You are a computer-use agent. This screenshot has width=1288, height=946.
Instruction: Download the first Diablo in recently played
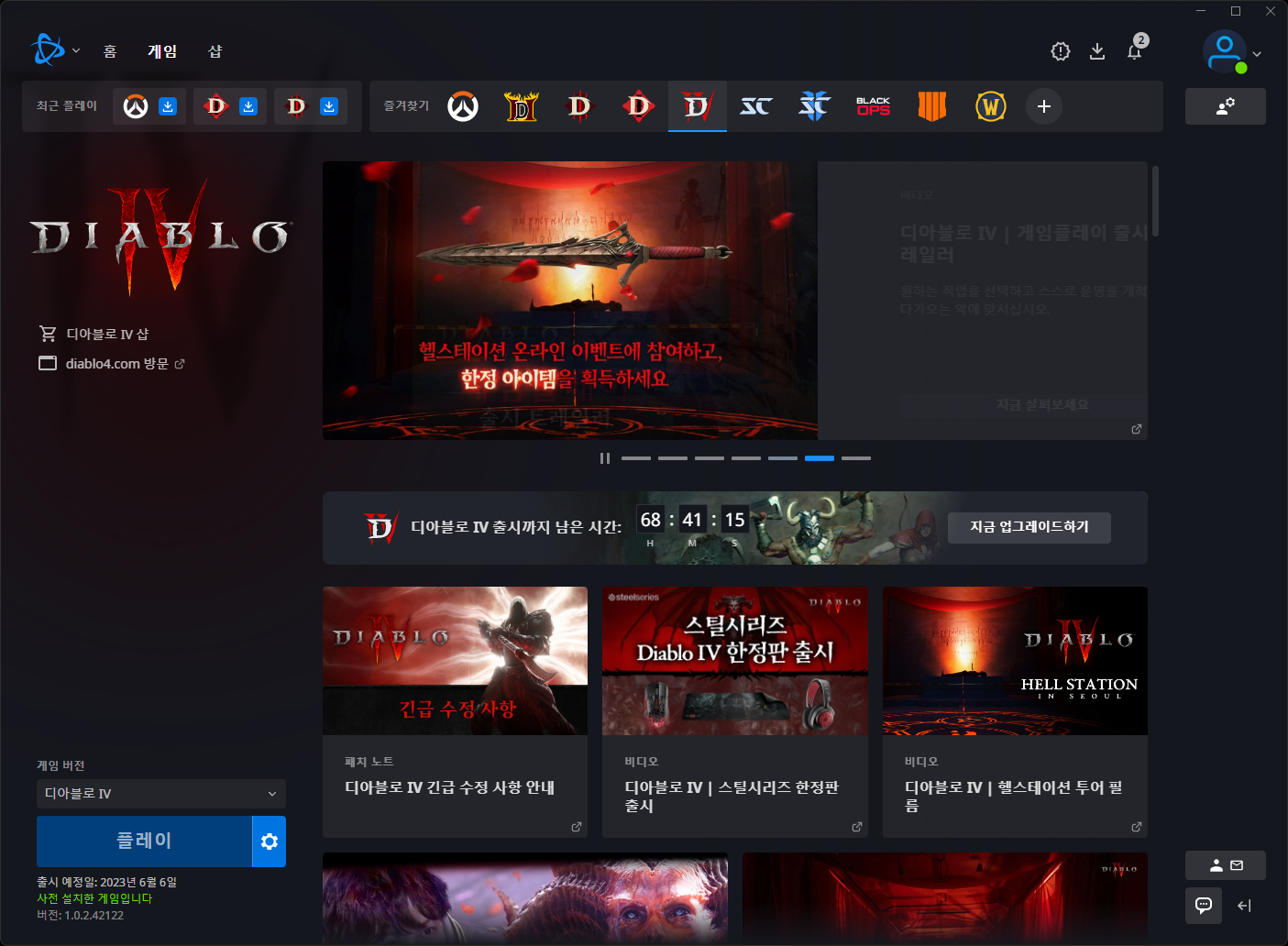point(248,106)
